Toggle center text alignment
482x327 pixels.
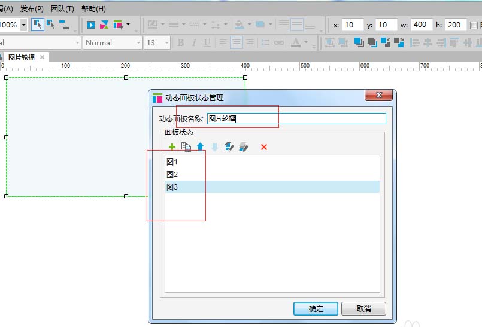pos(237,42)
